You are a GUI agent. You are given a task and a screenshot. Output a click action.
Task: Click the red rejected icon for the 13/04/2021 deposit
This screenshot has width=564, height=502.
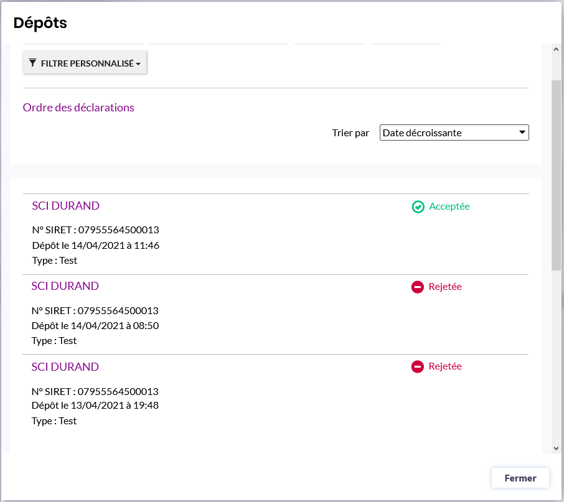point(417,367)
